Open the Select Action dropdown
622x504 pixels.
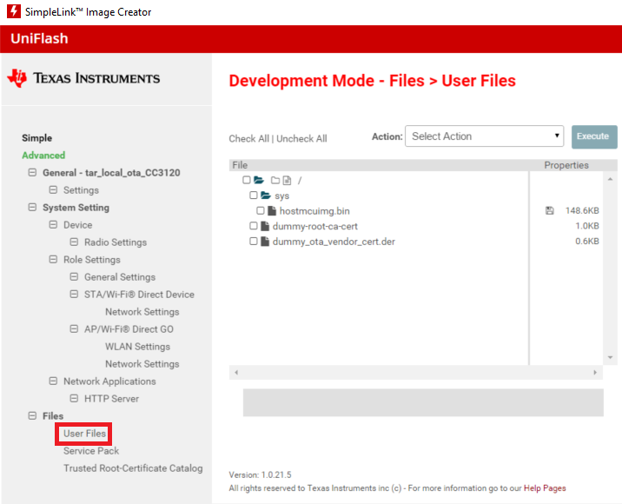[485, 136]
